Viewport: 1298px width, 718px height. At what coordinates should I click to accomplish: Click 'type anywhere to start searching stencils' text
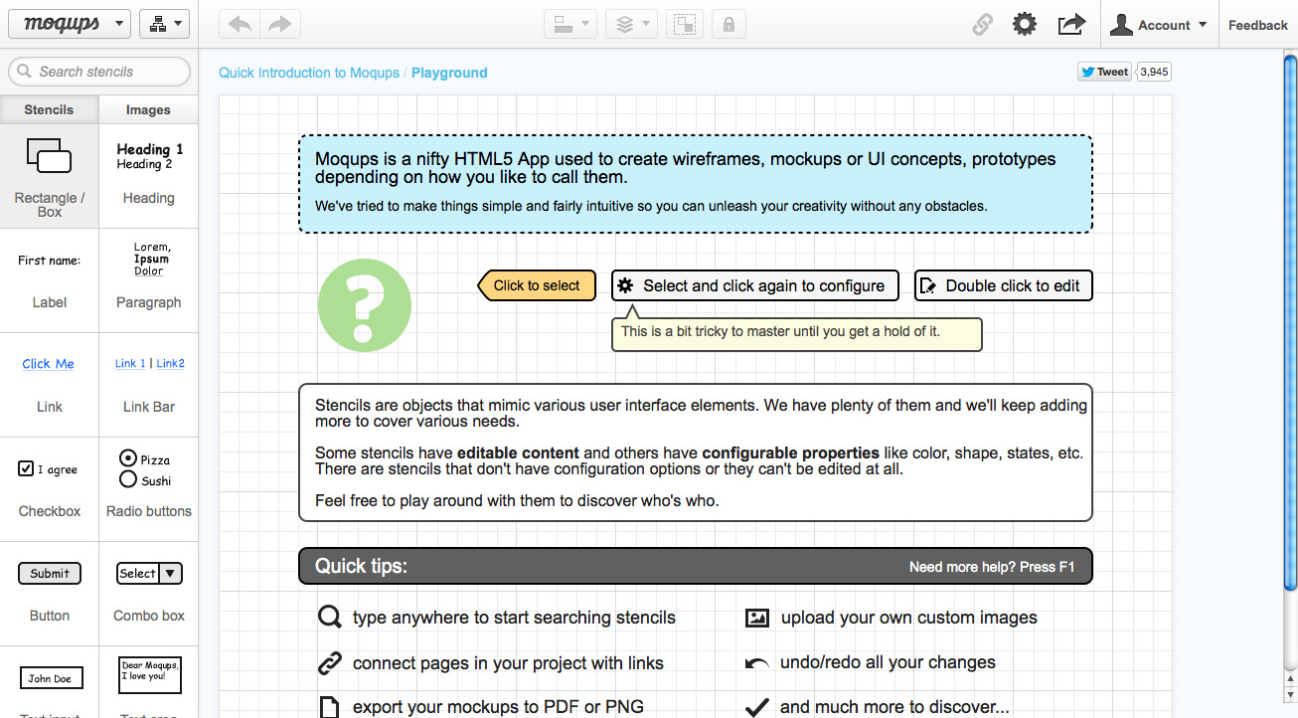tap(514, 618)
